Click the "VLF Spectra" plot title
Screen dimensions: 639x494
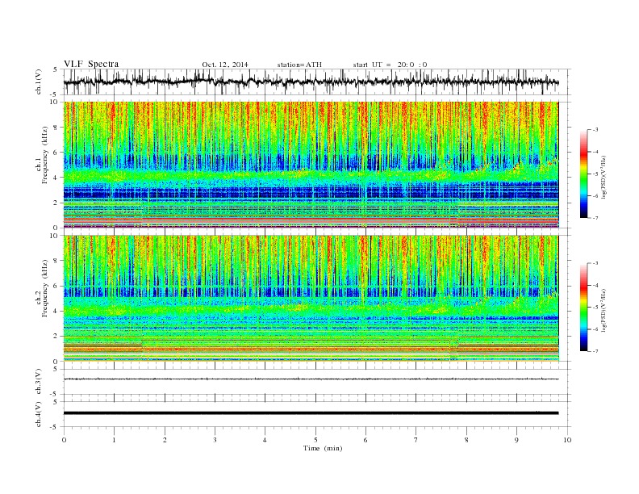point(91,64)
